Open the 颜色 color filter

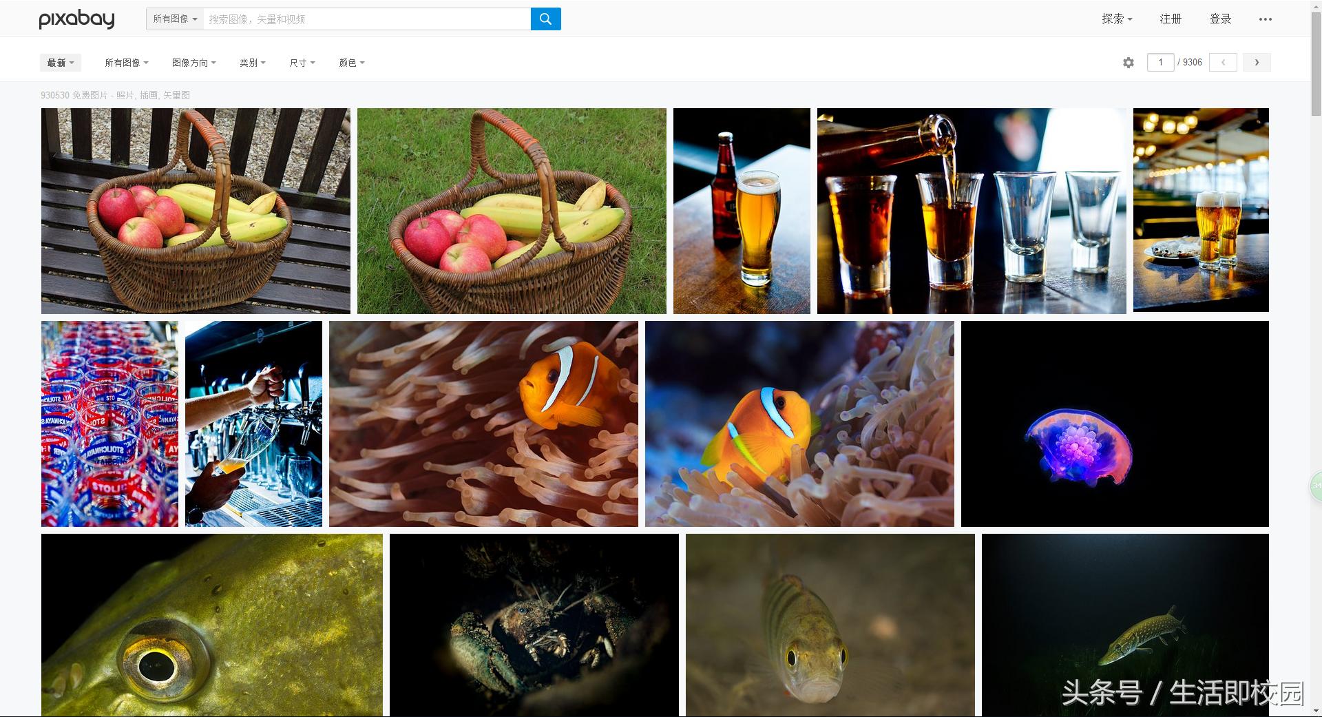point(352,63)
